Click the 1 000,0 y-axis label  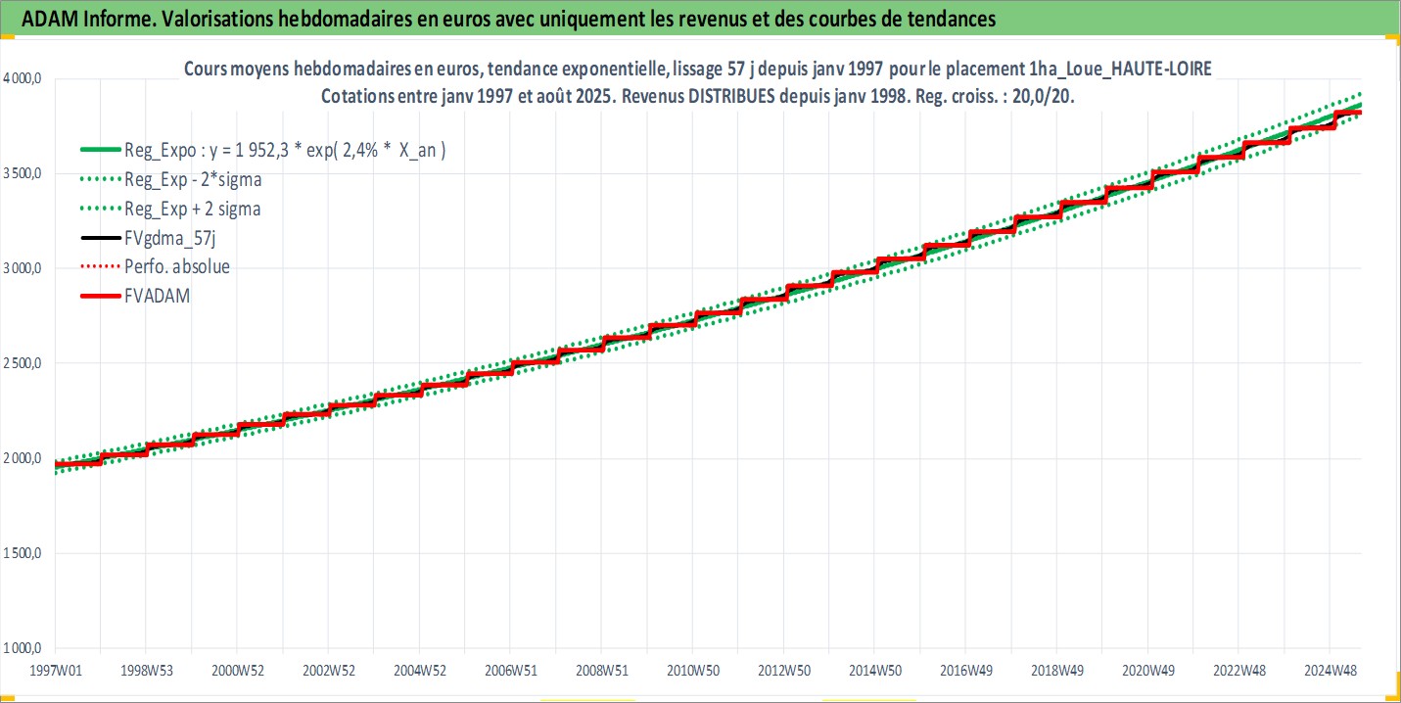(22, 648)
